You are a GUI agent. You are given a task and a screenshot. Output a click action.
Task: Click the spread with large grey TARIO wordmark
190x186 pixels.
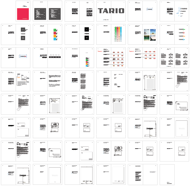[111, 11]
